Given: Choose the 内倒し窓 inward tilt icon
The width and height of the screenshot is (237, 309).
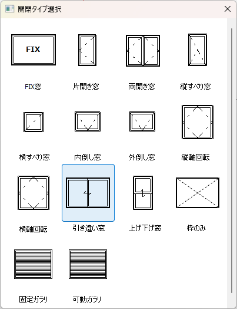Looking at the screenshot, I should point(88,121).
